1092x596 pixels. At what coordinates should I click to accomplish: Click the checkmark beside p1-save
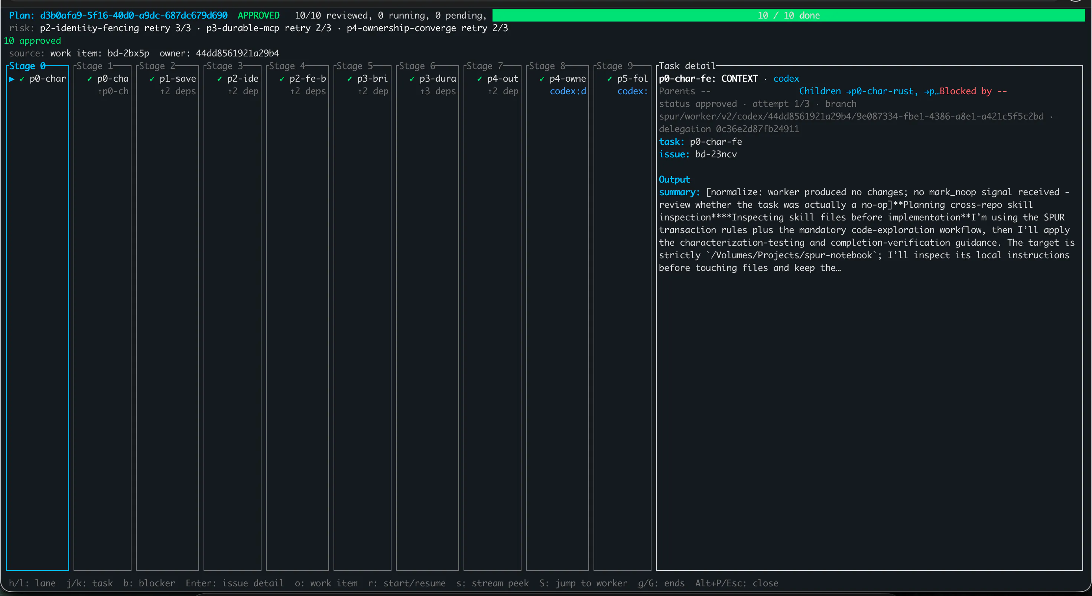[152, 79]
